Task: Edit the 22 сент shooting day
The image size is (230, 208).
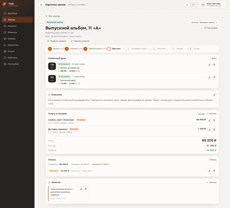Action: point(210,77)
